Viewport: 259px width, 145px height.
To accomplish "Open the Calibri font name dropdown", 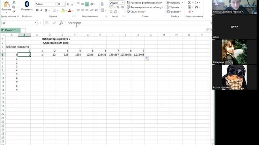I will coord(55,4).
